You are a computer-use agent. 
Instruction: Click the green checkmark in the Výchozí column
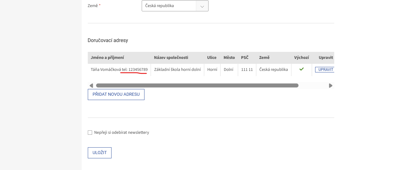[302, 69]
